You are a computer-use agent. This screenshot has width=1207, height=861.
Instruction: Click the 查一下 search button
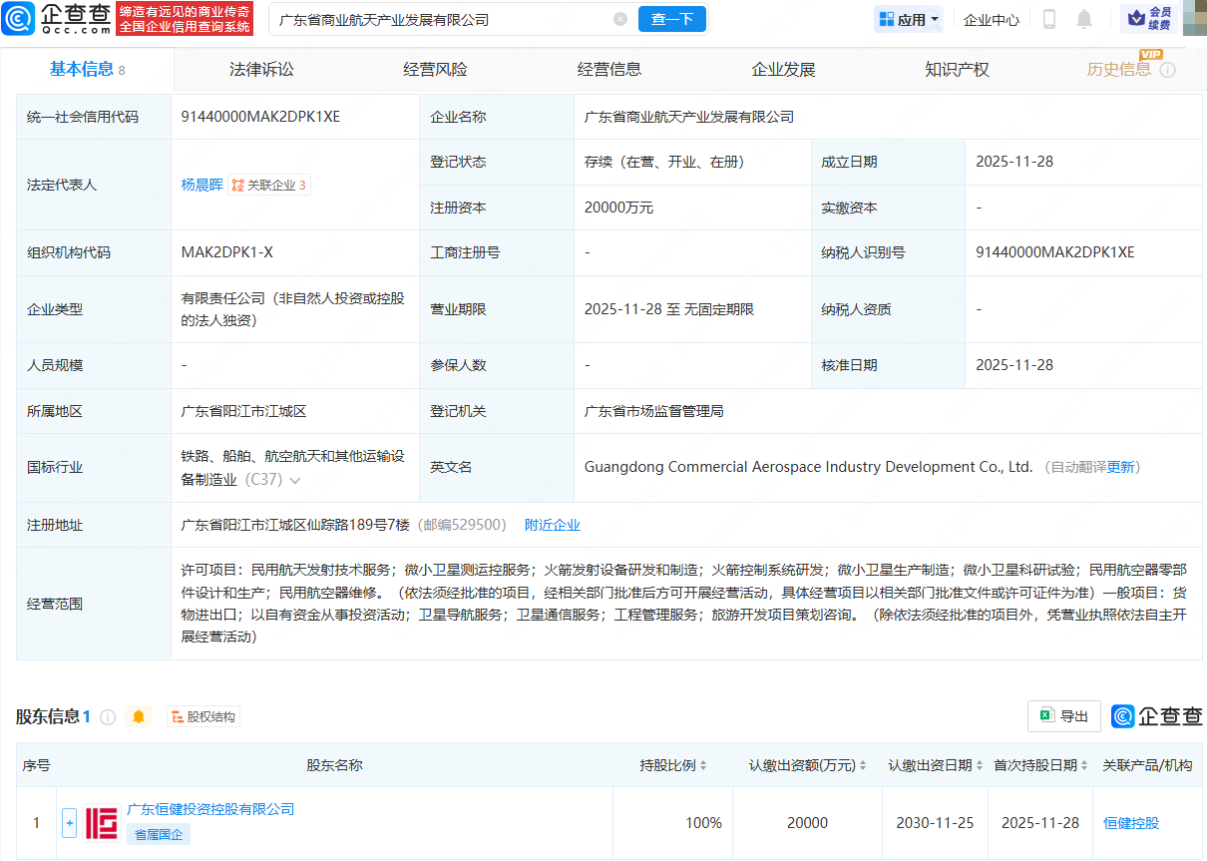[x=672, y=19]
